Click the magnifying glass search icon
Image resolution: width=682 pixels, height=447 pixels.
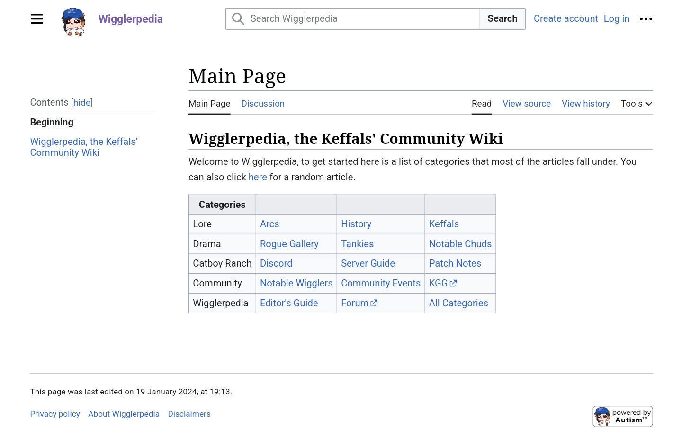click(238, 19)
